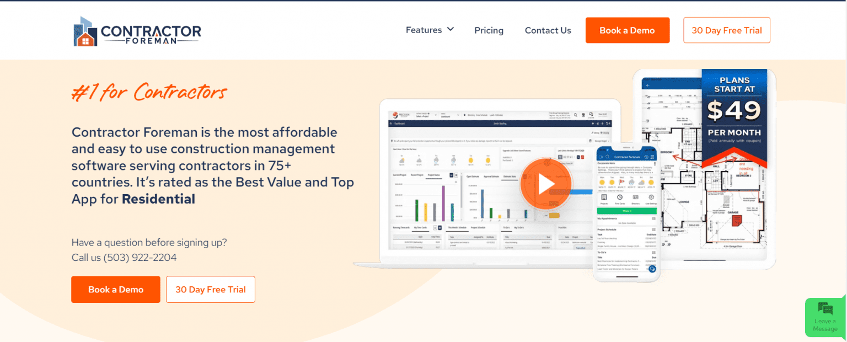Screen dimensions: 847x342
Task: Switch the dashboard to Viewing mode
Action: (605, 133)
